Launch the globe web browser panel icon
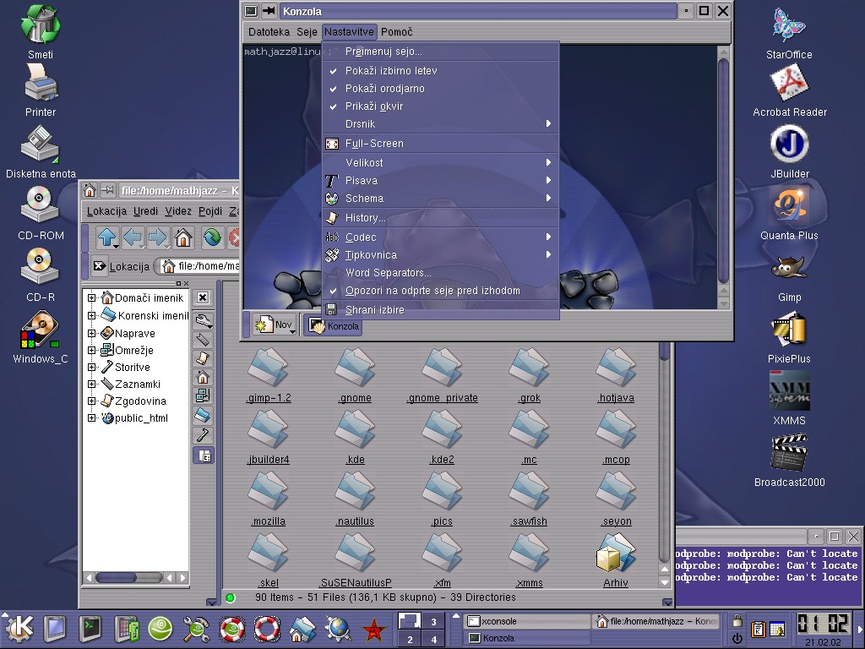 (x=338, y=629)
